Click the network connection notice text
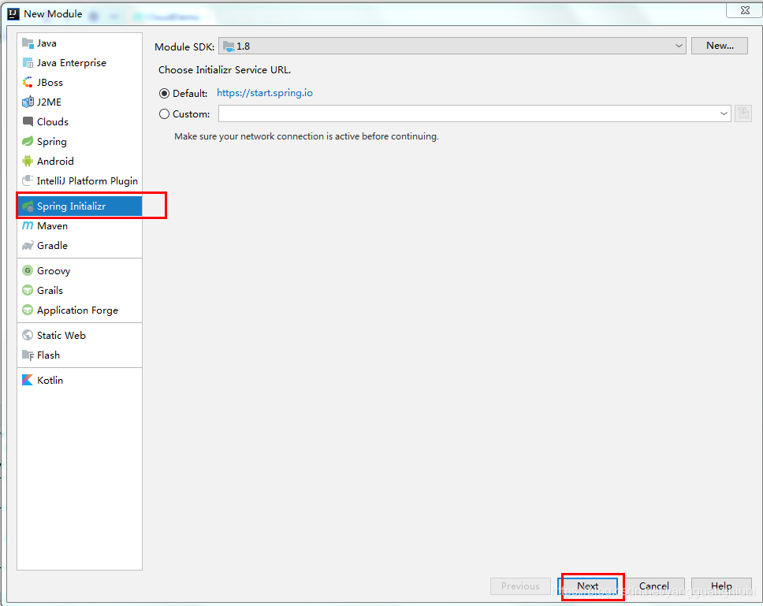Screen dimensions: 763x606 click(307, 136)
